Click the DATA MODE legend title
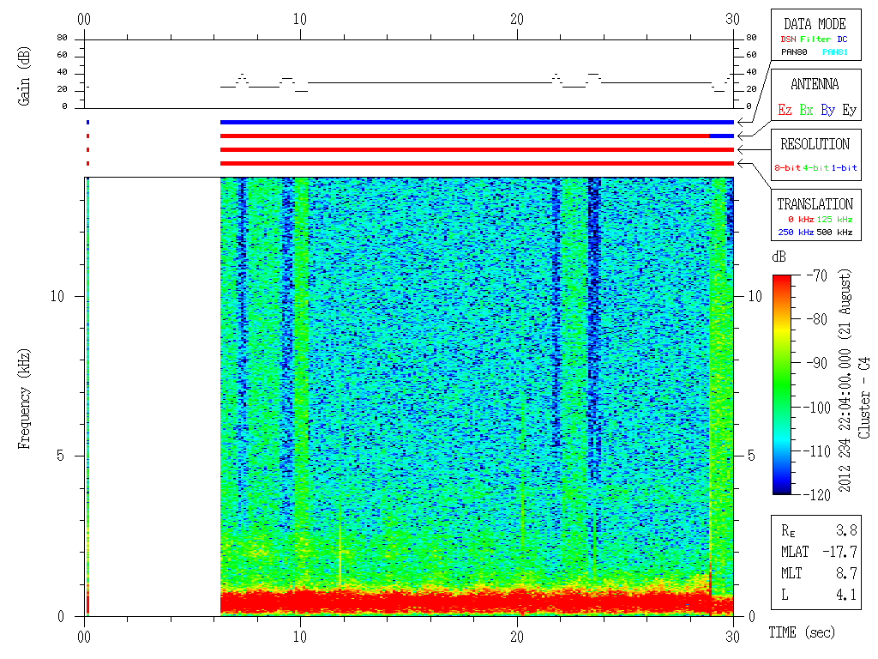This screenshot has height=659, width=878. coord(815,24)
